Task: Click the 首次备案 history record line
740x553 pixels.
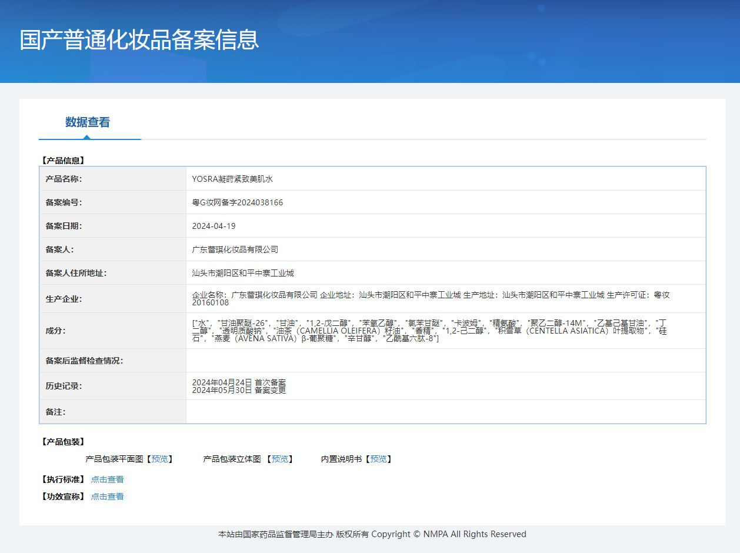Action: 239,382
